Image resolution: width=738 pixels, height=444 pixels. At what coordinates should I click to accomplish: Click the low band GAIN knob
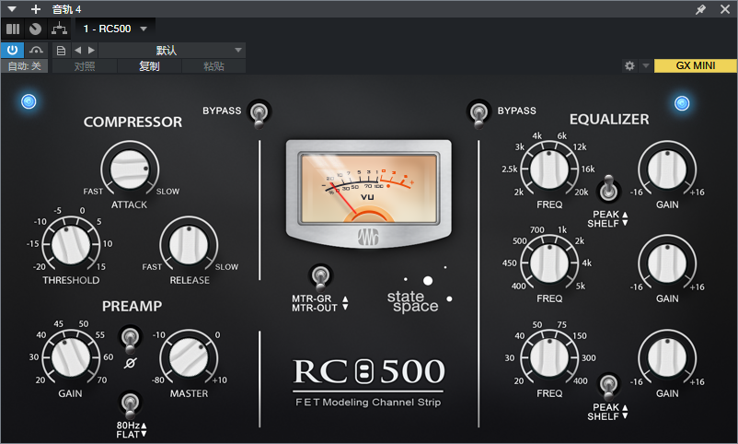click(x=667, y=357)
